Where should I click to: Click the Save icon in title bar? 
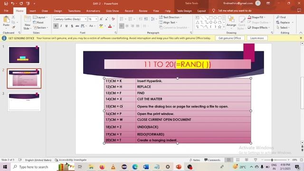click(6, 3)
